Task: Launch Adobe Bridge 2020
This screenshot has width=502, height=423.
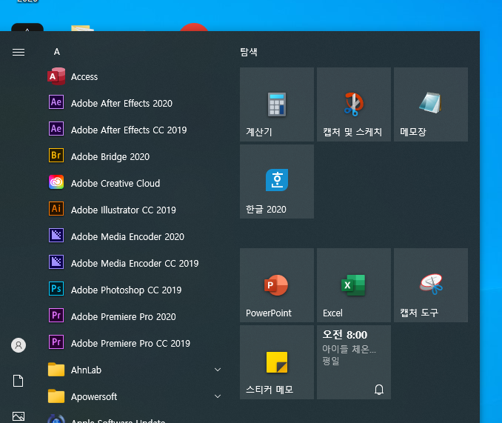Action: pos(135,156)
